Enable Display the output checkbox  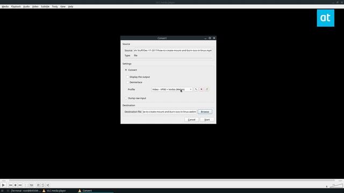[127, 77]
